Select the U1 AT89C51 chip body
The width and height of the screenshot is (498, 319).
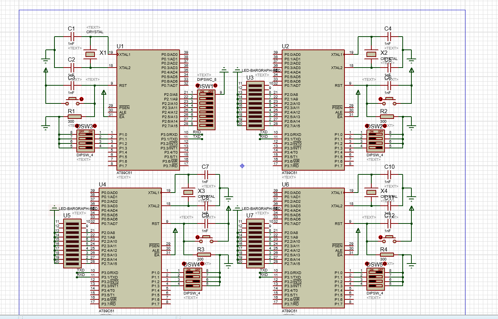(x=148, y=110)
